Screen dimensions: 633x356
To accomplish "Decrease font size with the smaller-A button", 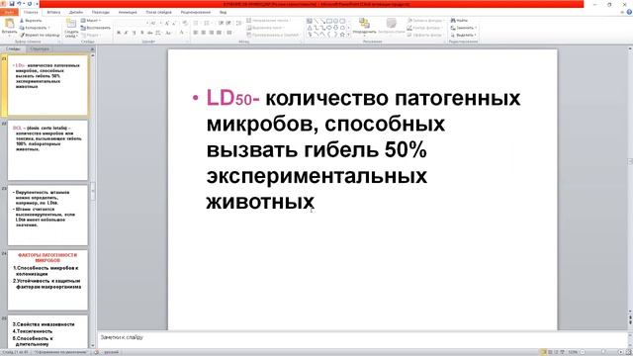I will pos(174,24).
